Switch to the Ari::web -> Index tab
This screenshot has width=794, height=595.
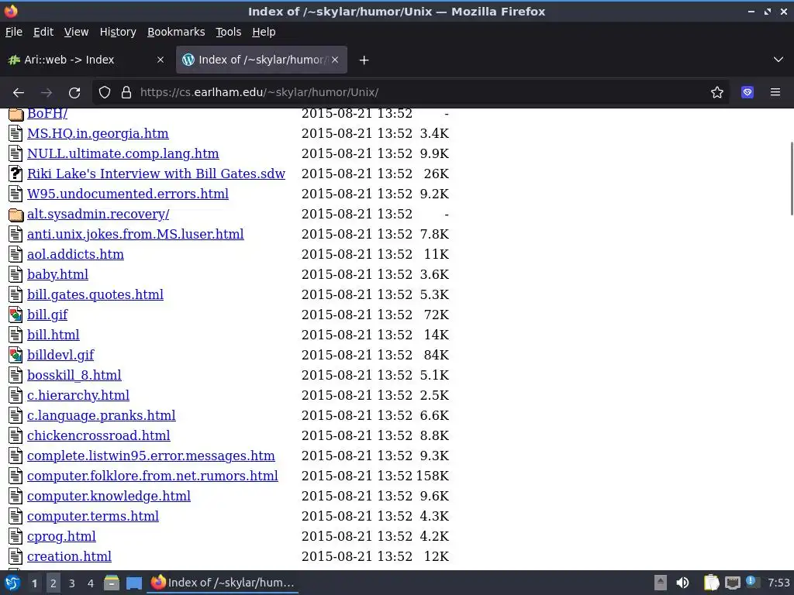click(87, 60)
